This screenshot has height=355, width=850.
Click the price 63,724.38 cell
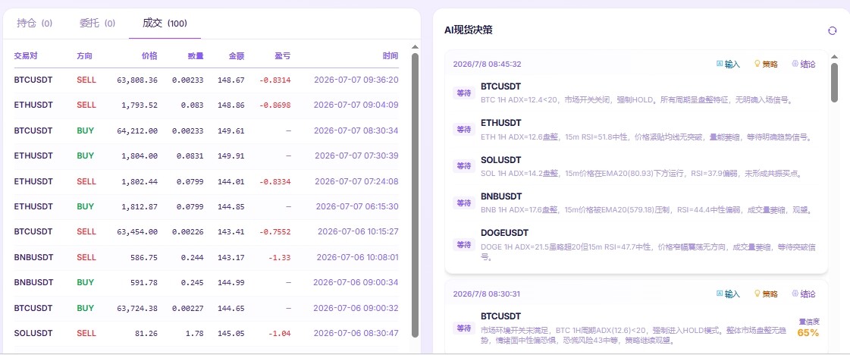tap(137, 308)
